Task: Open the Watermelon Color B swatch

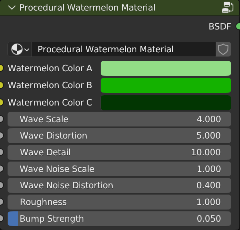Action: pos(166,85)
